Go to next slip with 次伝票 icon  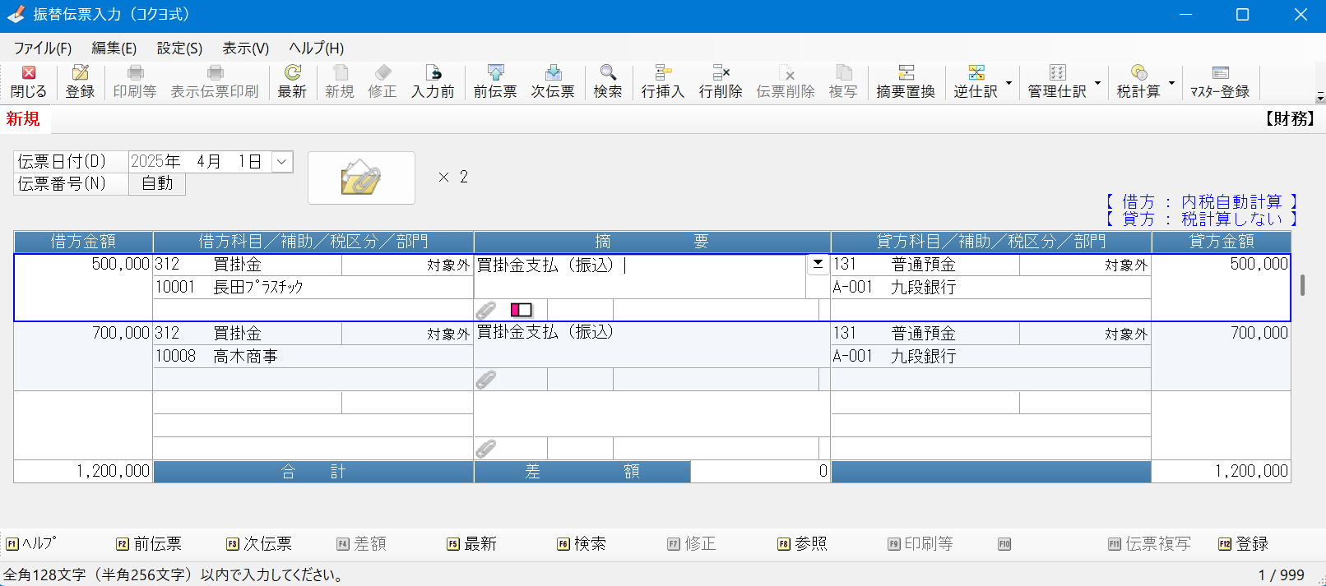click(553, 82)
